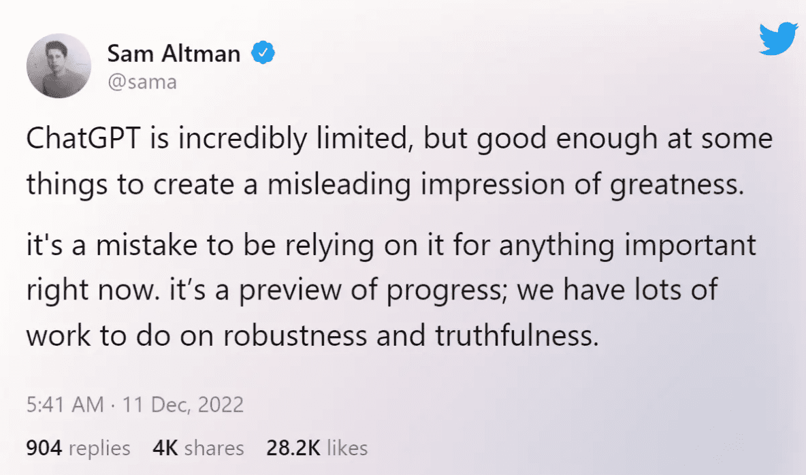Screen dimensions: 806x475
Task: Click the "replies" label text
Action: click(x=99, y=448)
